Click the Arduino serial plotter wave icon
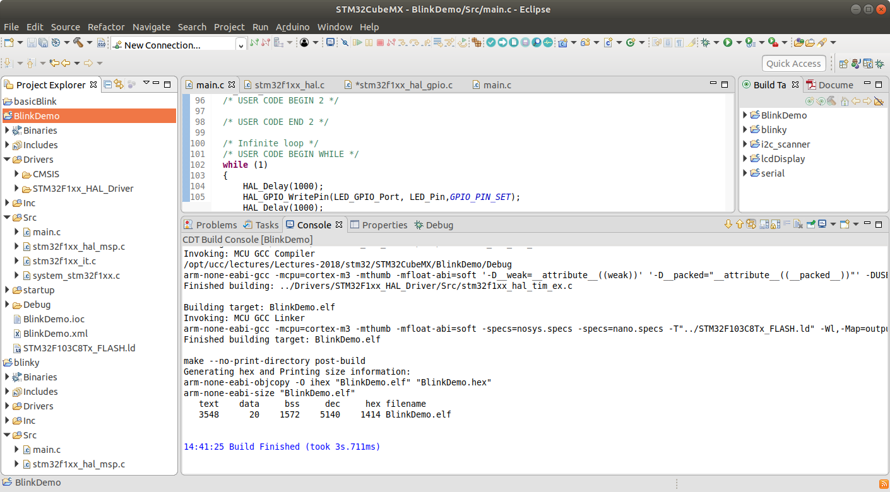 click(547, 42)
